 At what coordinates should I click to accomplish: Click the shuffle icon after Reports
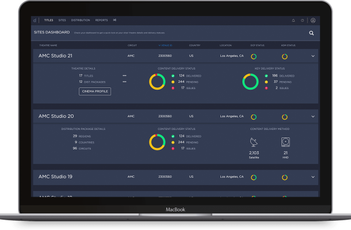tap(115, 20)
